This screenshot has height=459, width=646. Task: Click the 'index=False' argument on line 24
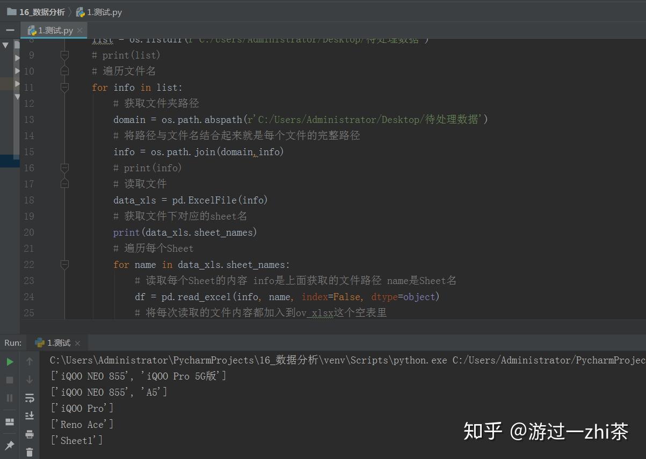[331, 296]
